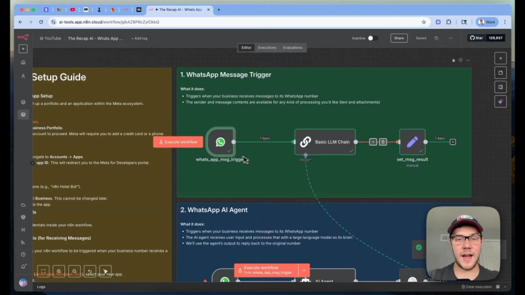Switch to the Executions tab
This screenshot has width=525, height=295.
pyautogui.click(x=267, y=47)
